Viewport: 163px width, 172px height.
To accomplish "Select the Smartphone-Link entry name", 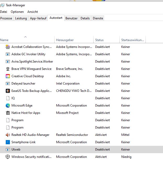I will pyautogui.click(x=23, y=142).
